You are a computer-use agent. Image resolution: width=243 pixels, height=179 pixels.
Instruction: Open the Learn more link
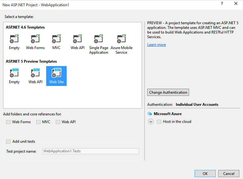(157, 45)
